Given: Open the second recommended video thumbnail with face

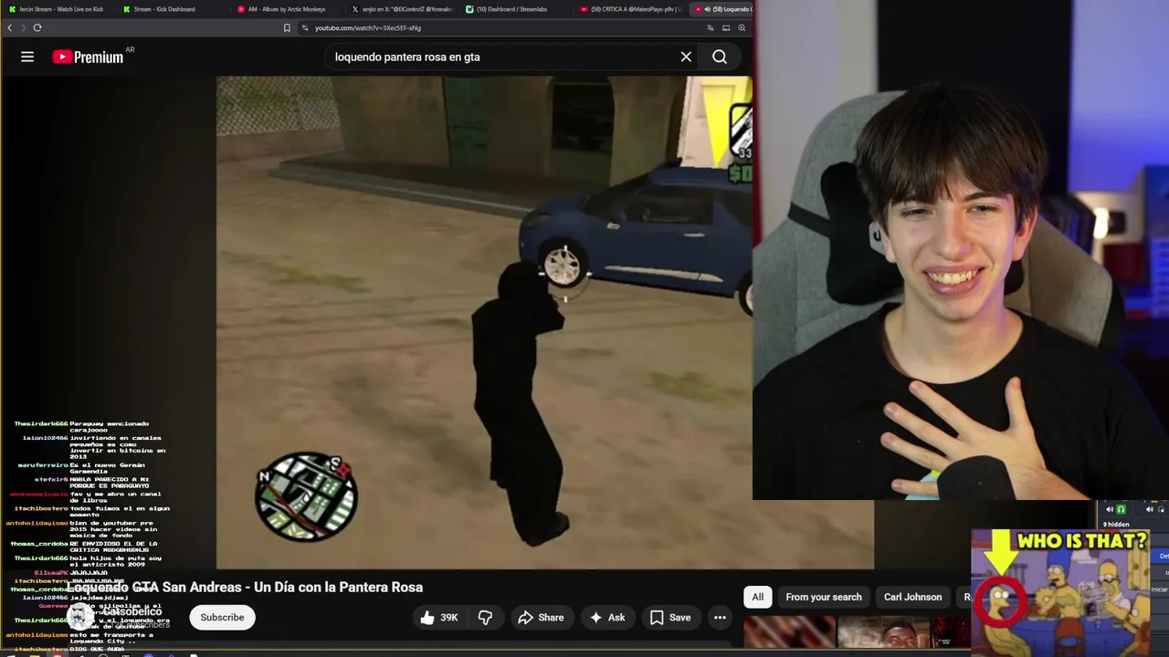Looking at the screenshot, I should [883, 632].
